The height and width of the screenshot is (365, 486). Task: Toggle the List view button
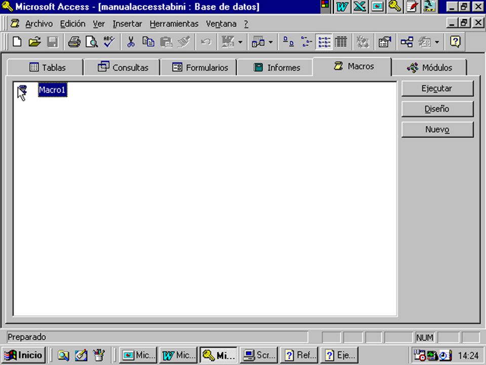point(324,42)
